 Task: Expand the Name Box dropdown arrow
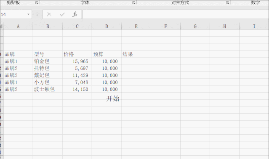click(x=29, y=14)
